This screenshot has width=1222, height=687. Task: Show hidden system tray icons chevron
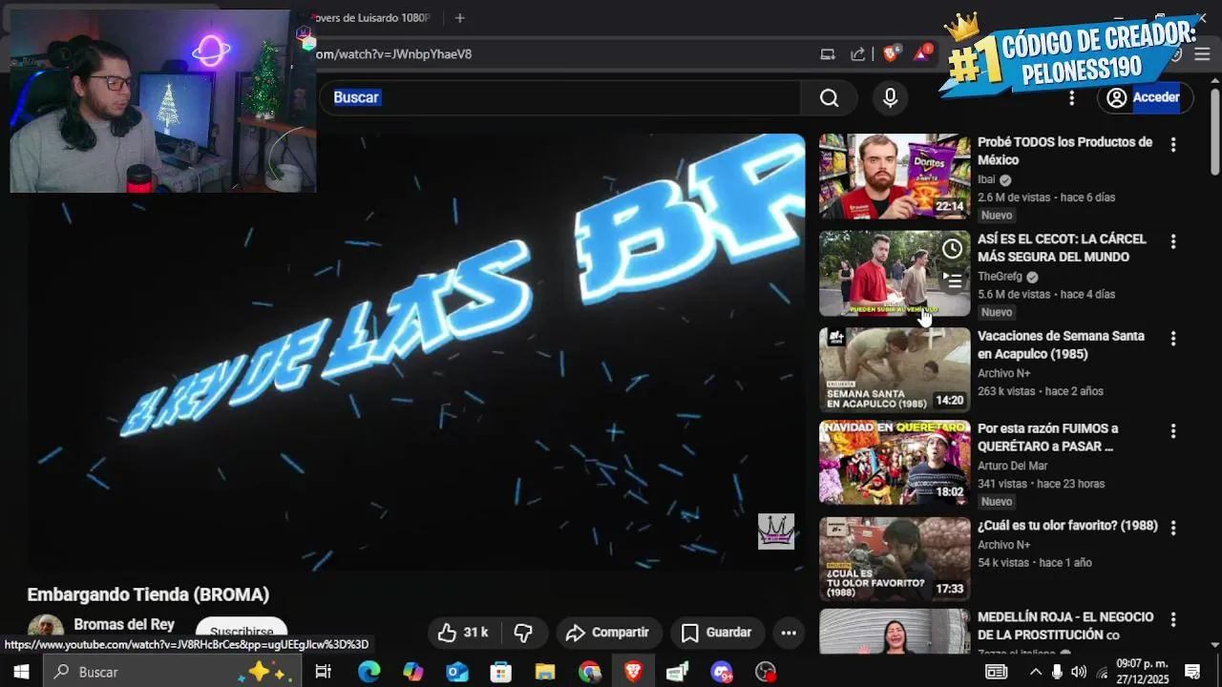[1035, 672]
